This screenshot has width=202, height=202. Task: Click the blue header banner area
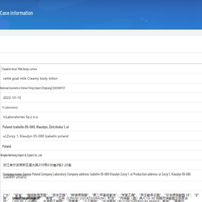(114, 15)
